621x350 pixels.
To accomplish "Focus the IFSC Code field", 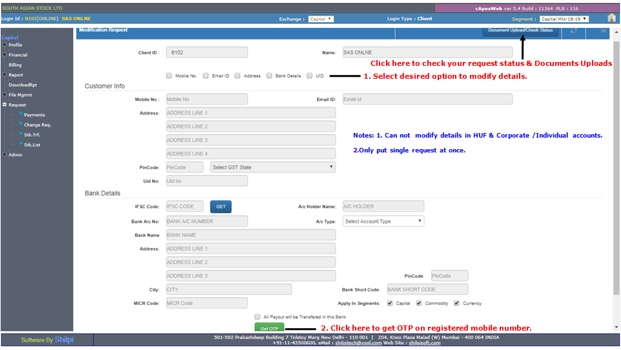I will pos(185,207).
